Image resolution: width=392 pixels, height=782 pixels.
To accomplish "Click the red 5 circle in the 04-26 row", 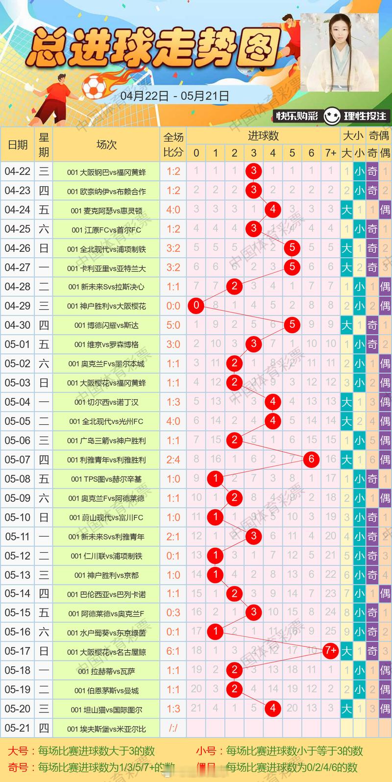I will click(292, 248).
